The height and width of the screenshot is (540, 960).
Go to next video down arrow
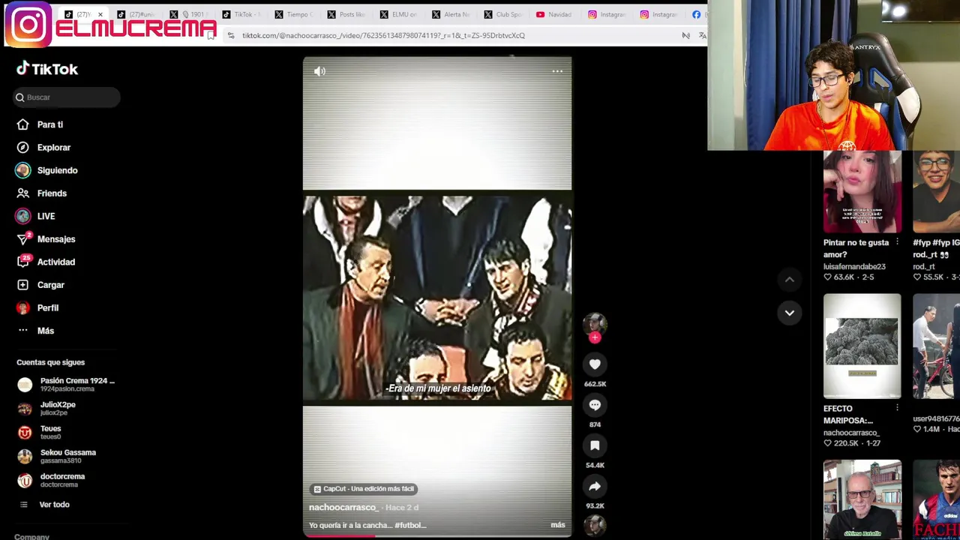tap(789, 313)
